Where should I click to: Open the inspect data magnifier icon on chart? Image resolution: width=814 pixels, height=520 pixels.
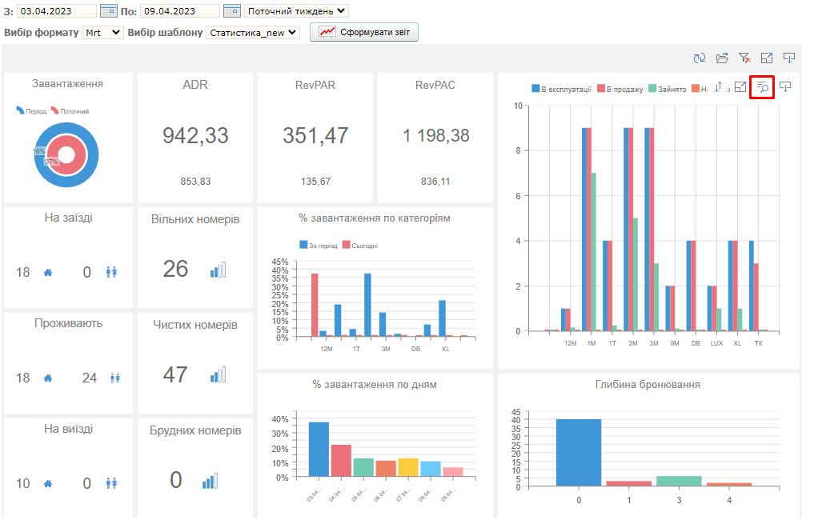[x=762, y=87]
